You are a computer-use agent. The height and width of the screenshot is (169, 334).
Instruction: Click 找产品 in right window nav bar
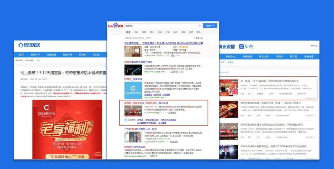tap(293, 57)
